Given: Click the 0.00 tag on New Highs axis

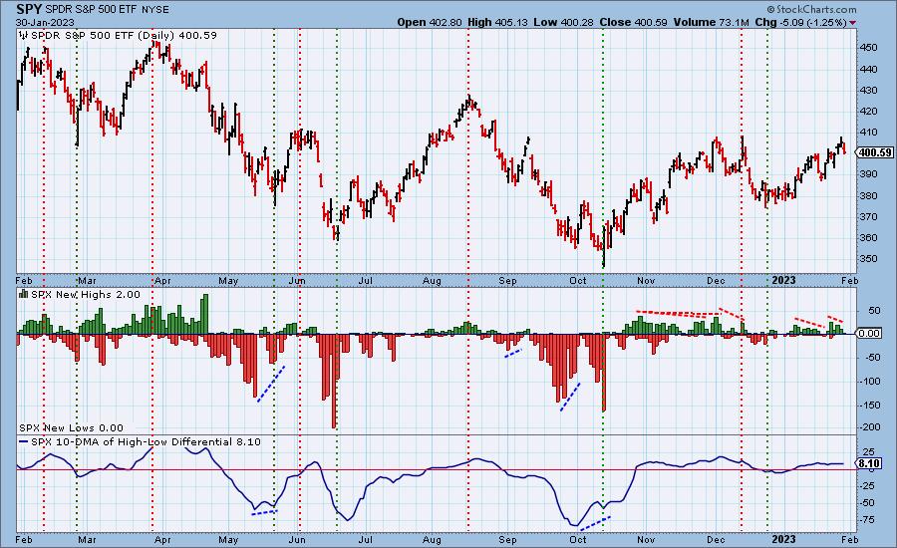Looking at the screenshot, I should pos(869,333).
